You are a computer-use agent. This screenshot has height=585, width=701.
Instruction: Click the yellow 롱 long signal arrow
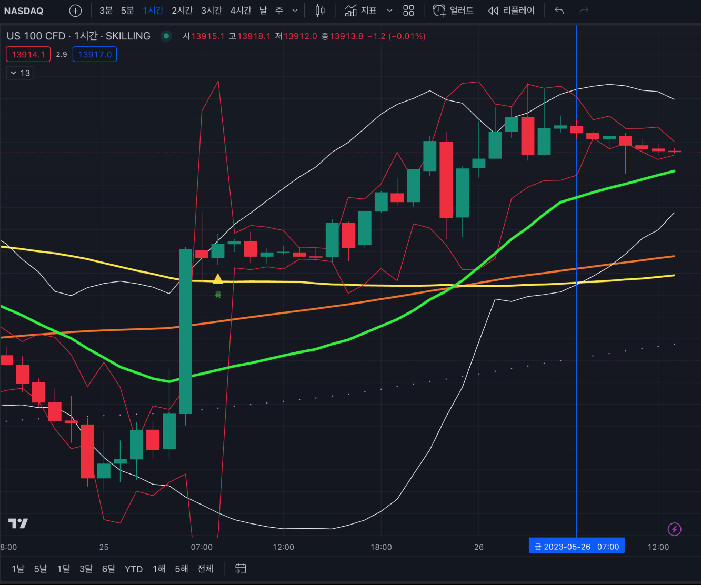pos(217,279)
